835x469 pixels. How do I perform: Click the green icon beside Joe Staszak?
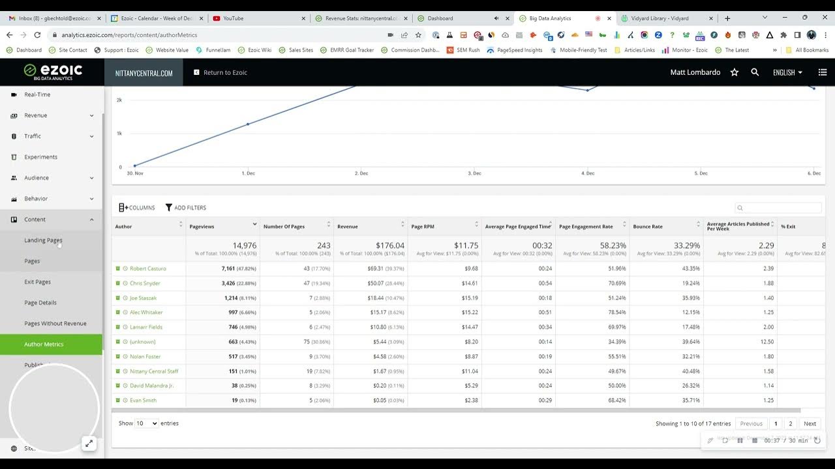point(118,298)
